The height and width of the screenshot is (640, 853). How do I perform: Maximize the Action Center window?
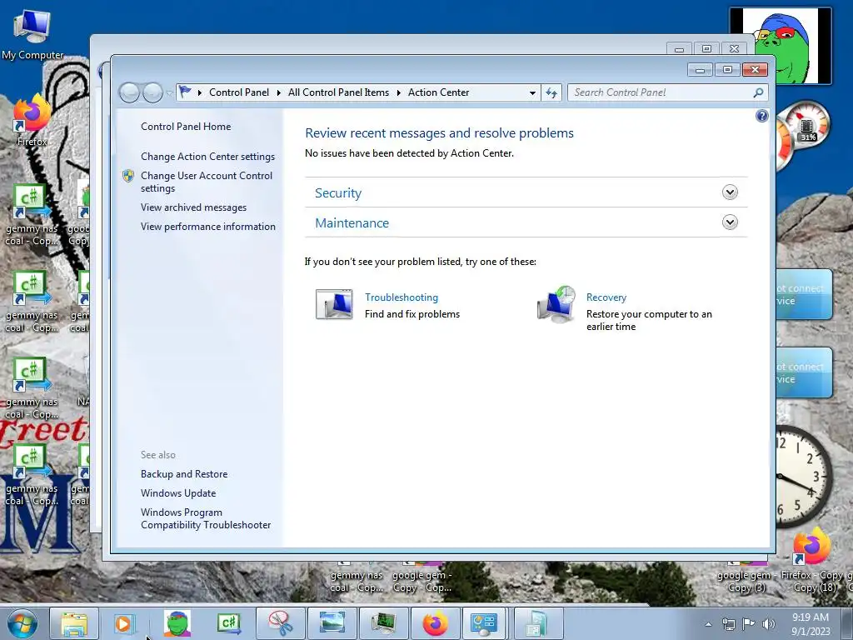point(726,70)
